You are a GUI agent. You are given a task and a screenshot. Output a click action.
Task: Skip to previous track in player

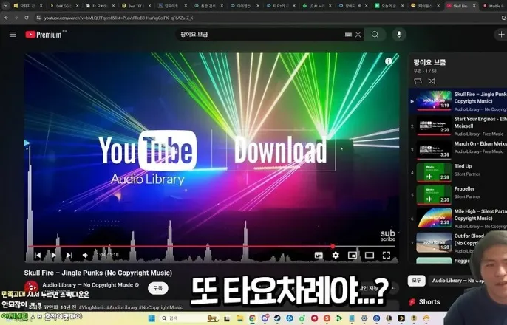(38, 256)
